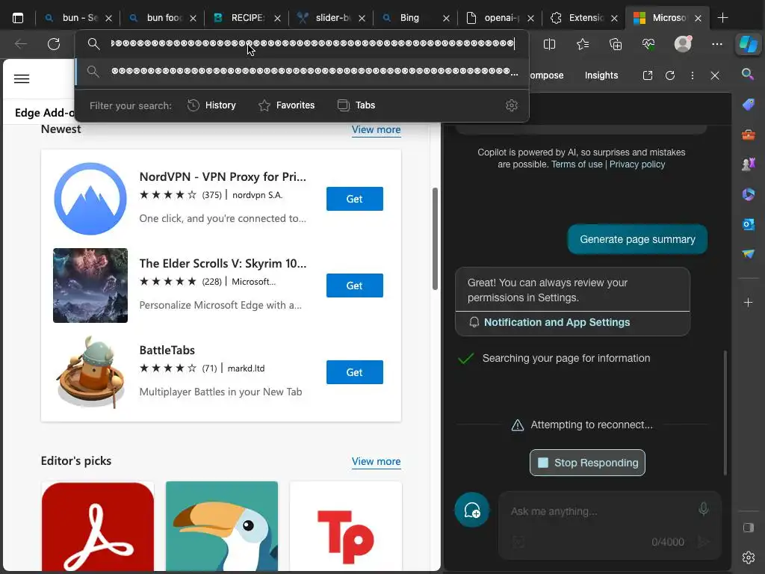Close the Bing tab
This screenshot has width=765, height=574.
click(x=446, y=18)
